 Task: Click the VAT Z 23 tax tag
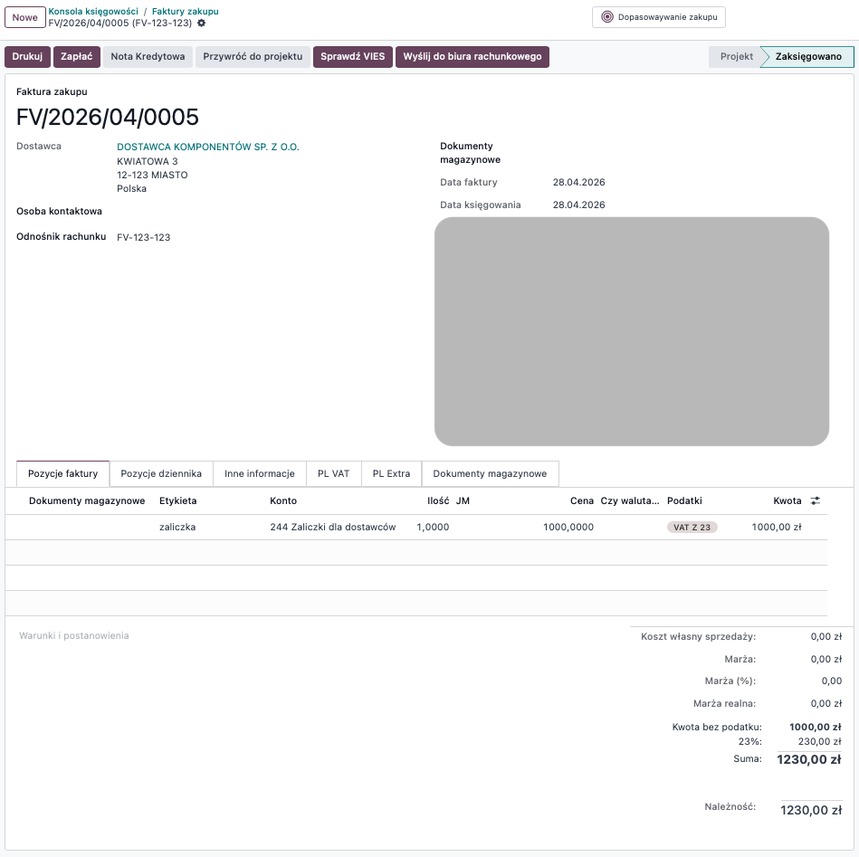[x=692, y=527]
